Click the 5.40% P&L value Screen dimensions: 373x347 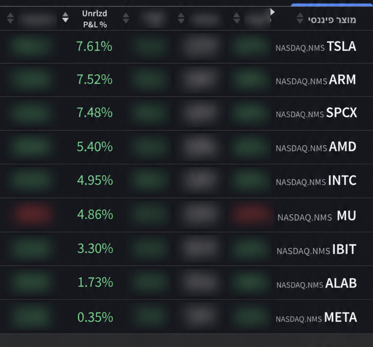pos(95,146)
